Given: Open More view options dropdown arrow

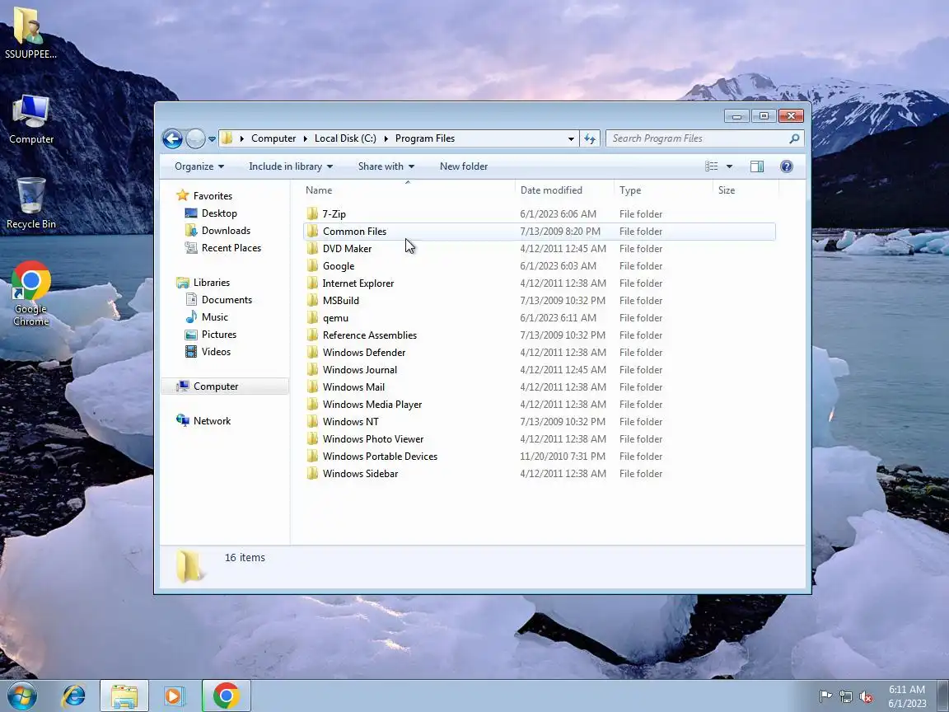Looking at the screenshot, I should pyautogui.click(x=729, y=166).
